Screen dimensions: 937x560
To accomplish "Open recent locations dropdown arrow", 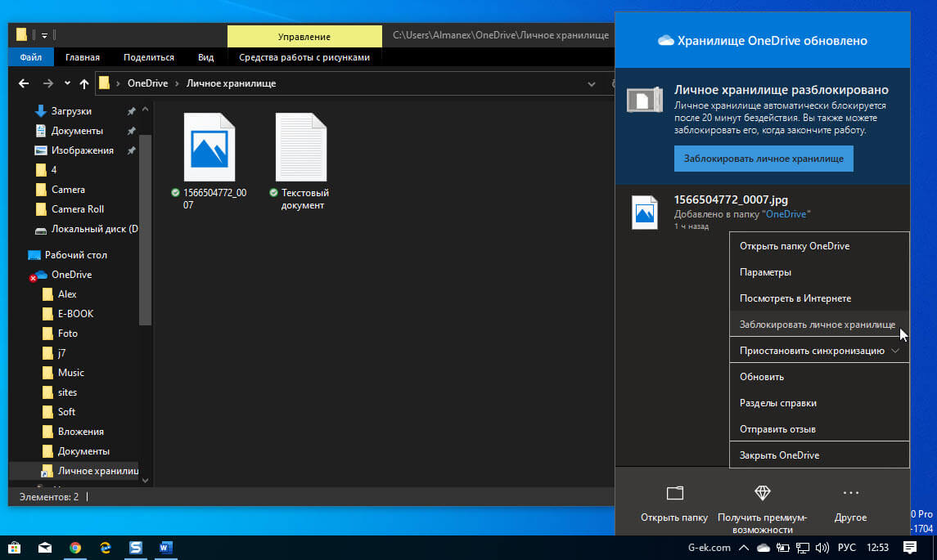I will click(x=67, y=83).
